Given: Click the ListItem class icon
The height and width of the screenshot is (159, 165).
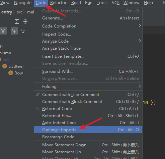Looking at the screenshot, I should [5, 66].
